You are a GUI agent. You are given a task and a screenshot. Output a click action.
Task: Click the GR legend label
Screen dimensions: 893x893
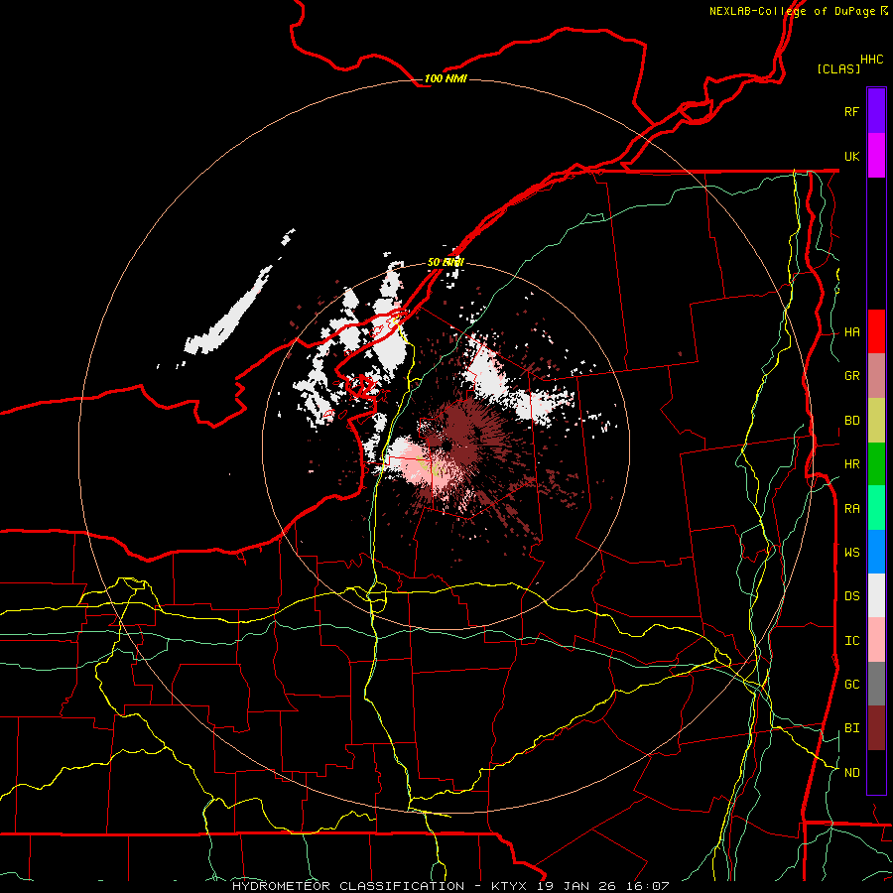point(851,376)
